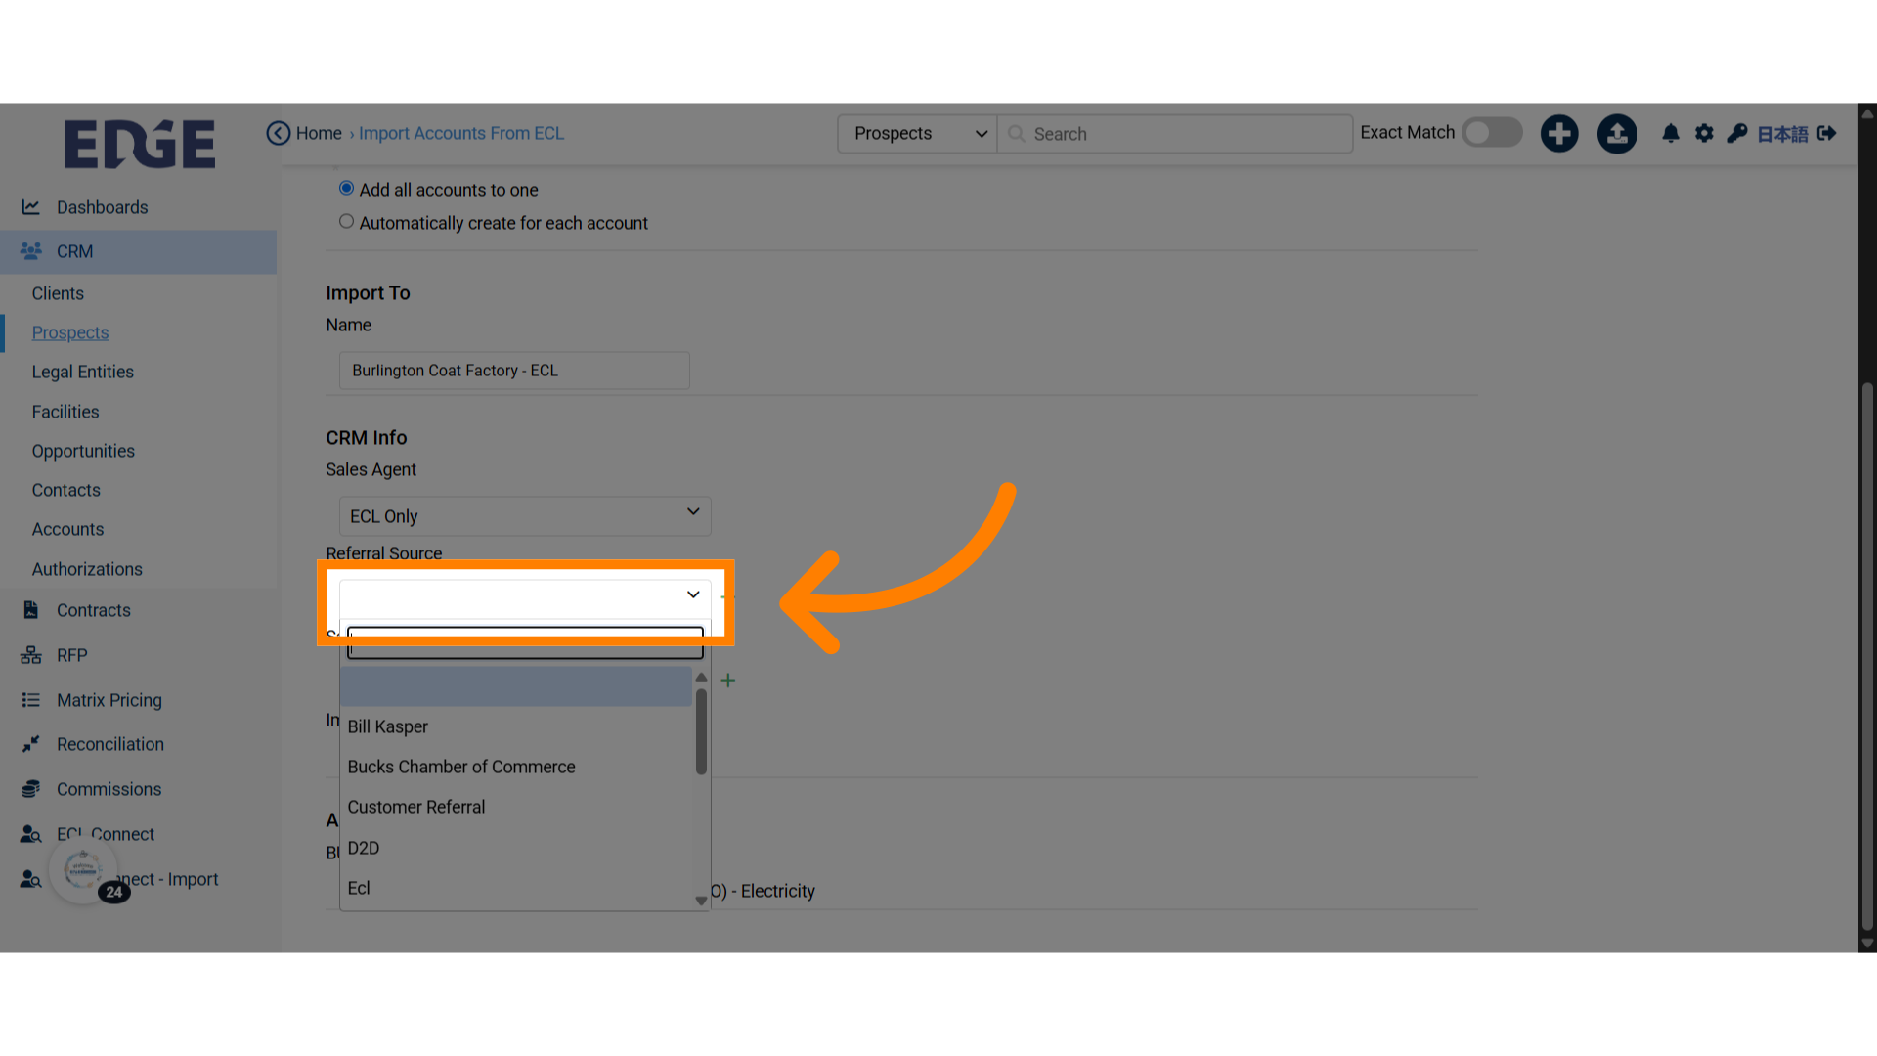This screenshot has height=1056, width=1877.
Task: Click the RFP hierarchy icon
Action: 31,655
